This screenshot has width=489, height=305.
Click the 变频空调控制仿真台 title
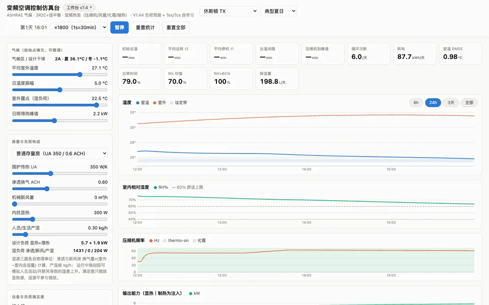pos(33,8)
